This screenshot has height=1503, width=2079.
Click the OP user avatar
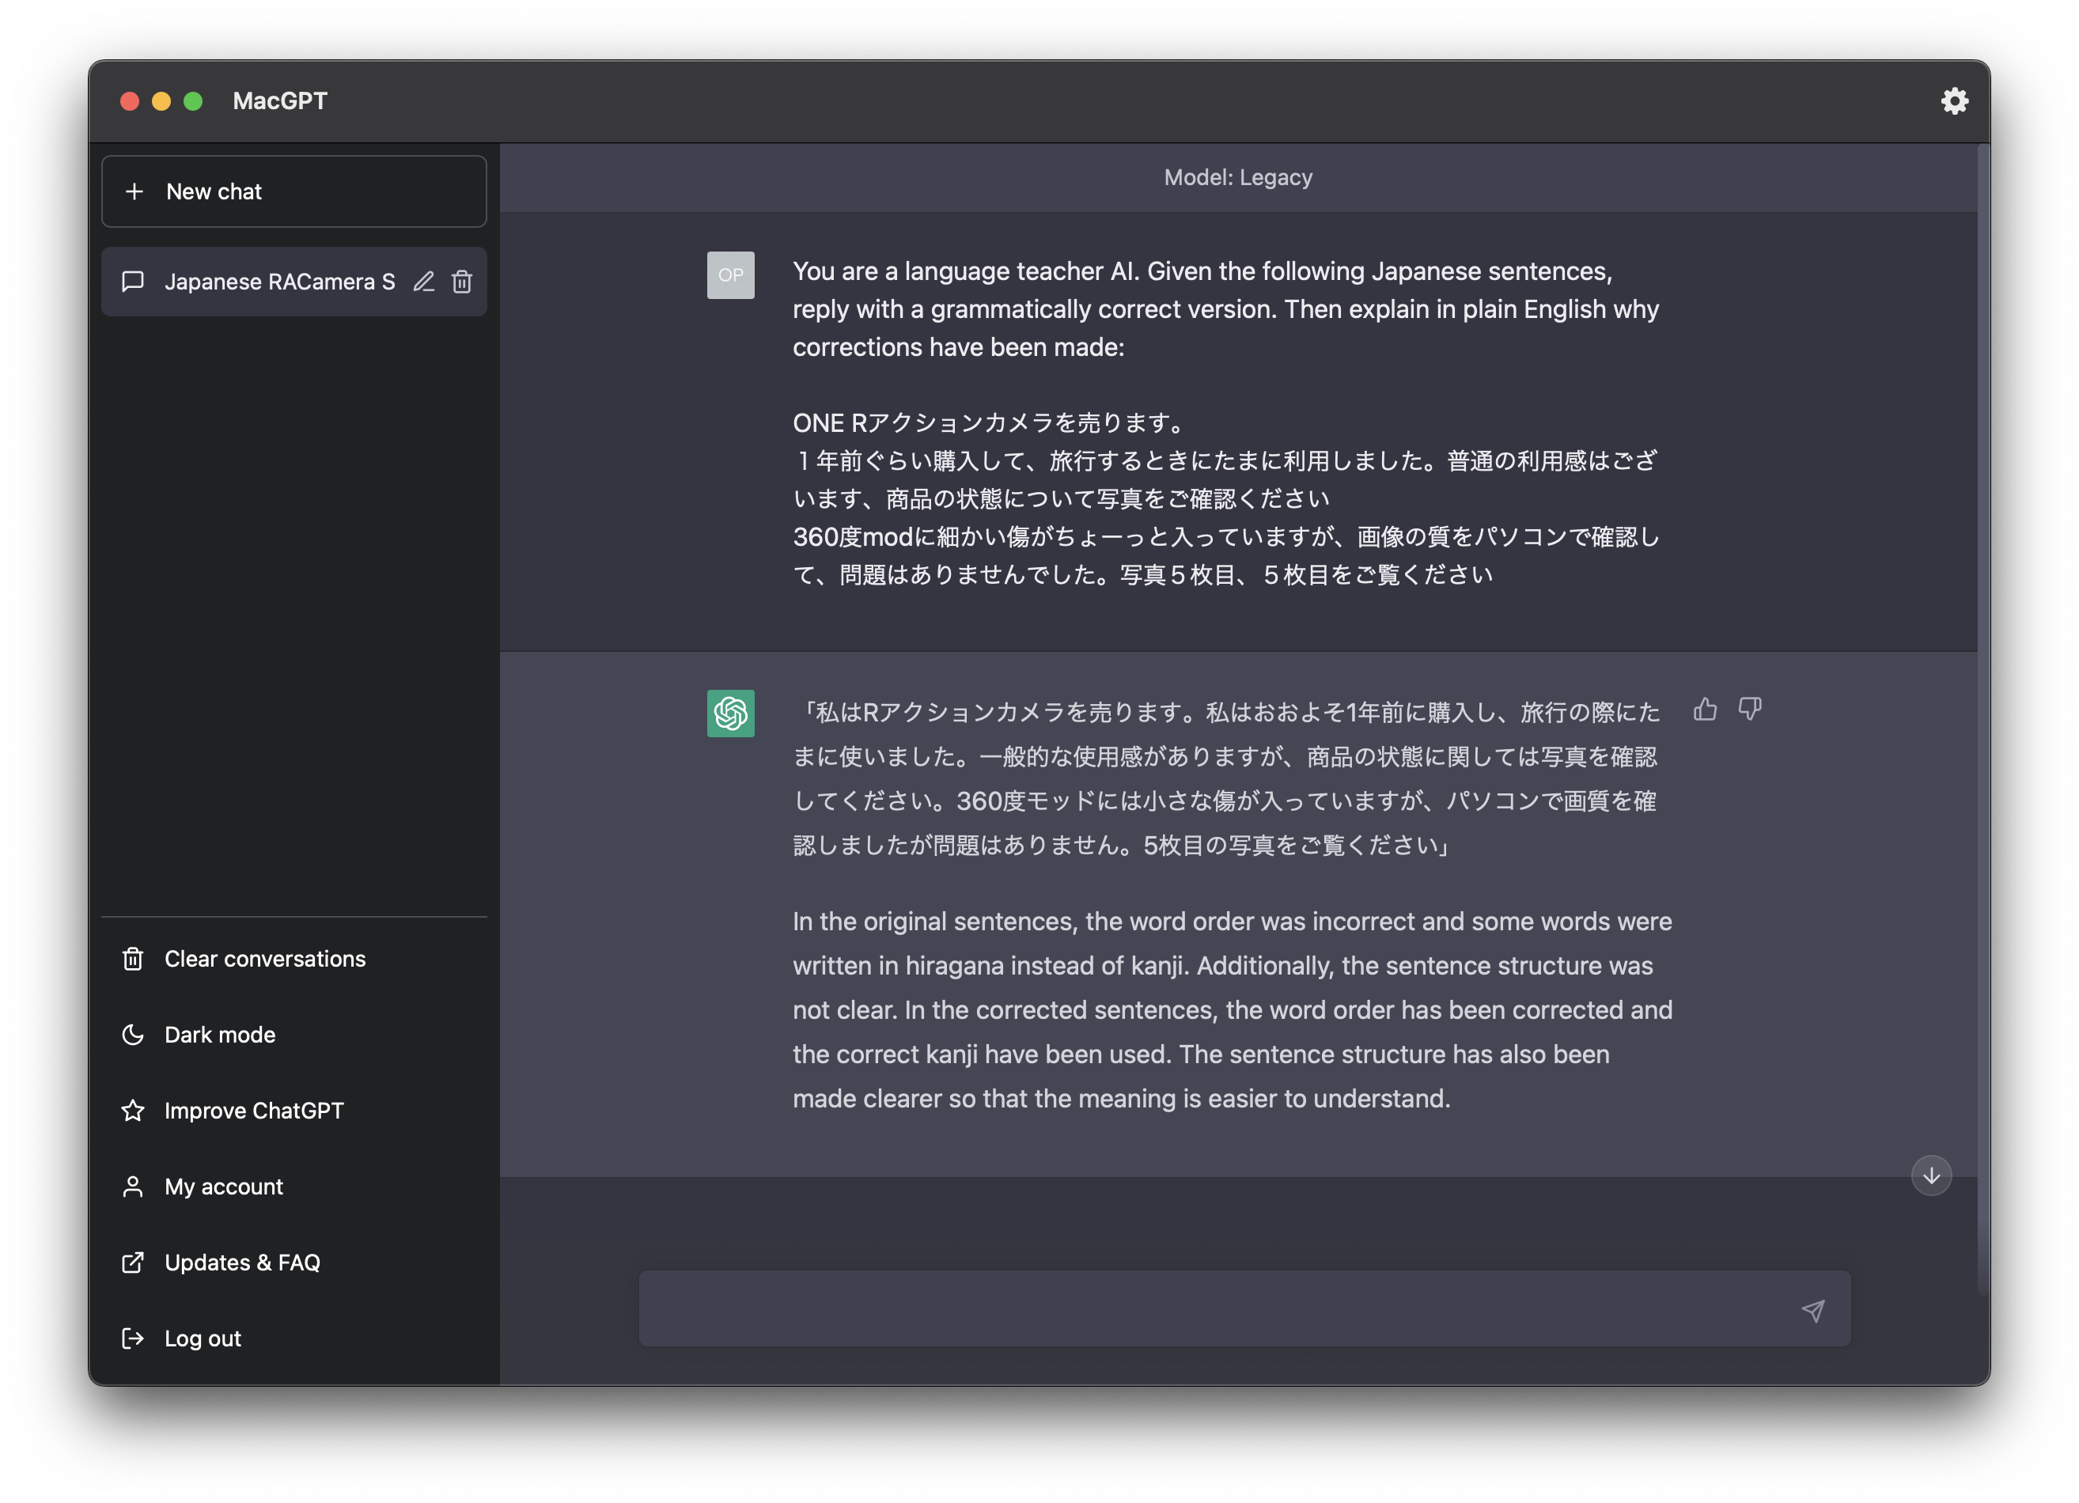(x=731, y=275)
